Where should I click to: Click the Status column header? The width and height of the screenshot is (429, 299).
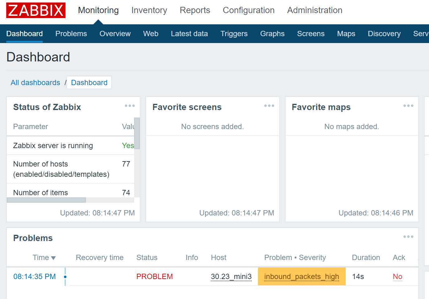tap(147, 258)
